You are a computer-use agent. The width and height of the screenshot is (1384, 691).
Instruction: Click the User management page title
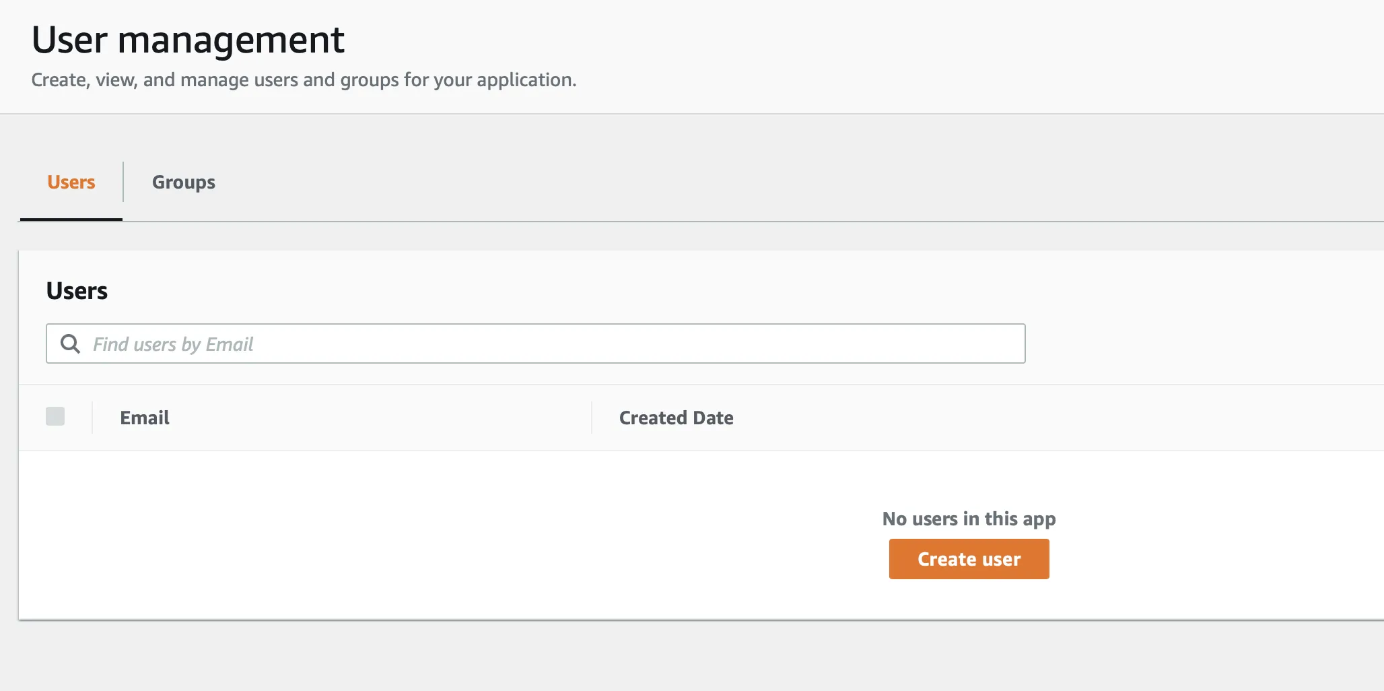pyautogui.click(x=188, y=40)
